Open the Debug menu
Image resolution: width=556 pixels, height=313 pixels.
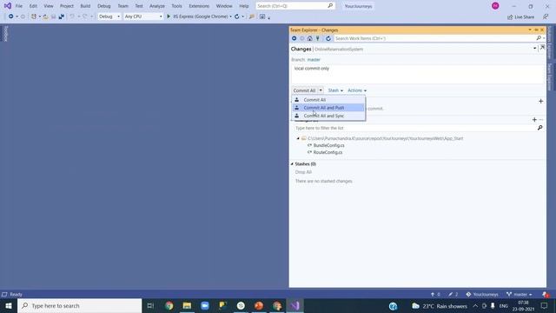[104, 6]
